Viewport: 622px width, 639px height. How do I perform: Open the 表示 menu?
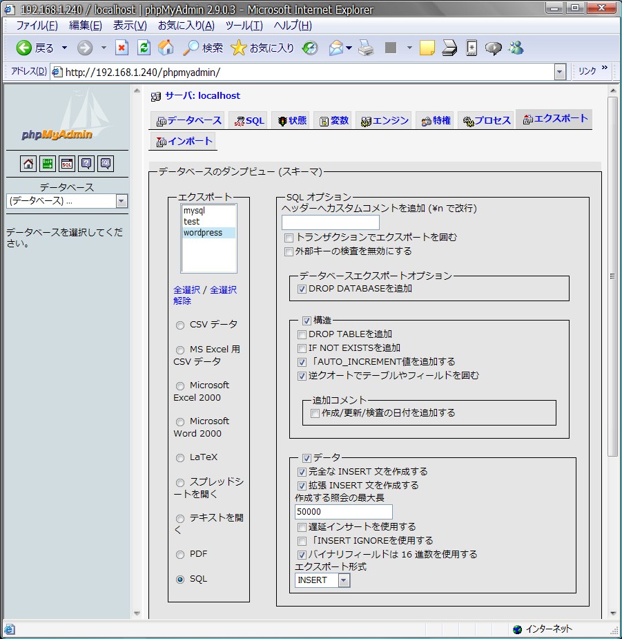130,26
